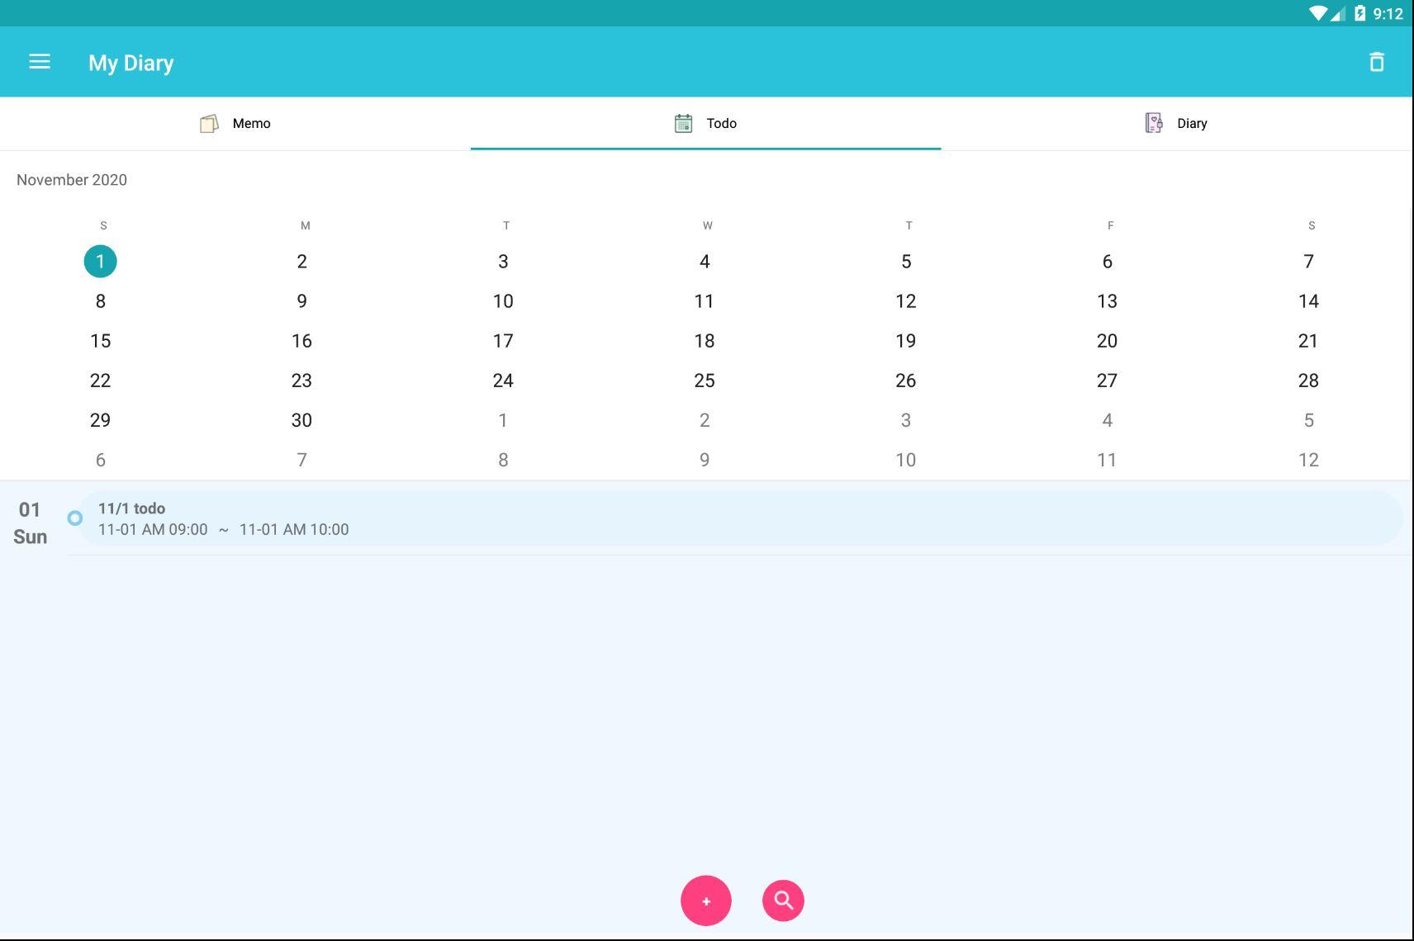This screenshot has height=941, width=1414.
Task: Select greyed December 1 after November 30
Action: click(x=503, y=420)
